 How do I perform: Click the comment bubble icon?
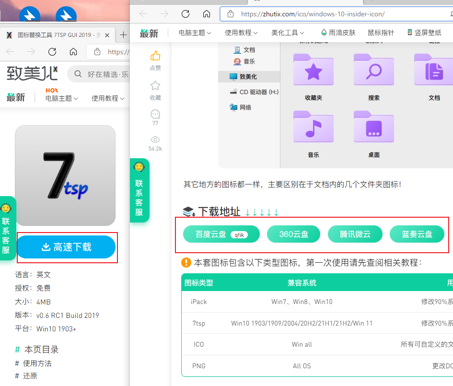pos(155,115)
